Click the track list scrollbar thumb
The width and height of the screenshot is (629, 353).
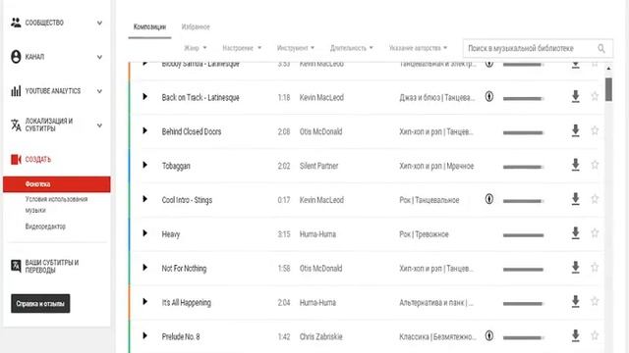[x=608, y=89]
